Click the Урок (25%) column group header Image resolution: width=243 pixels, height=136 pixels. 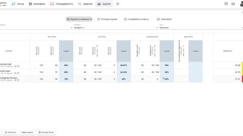click(188, 37)
